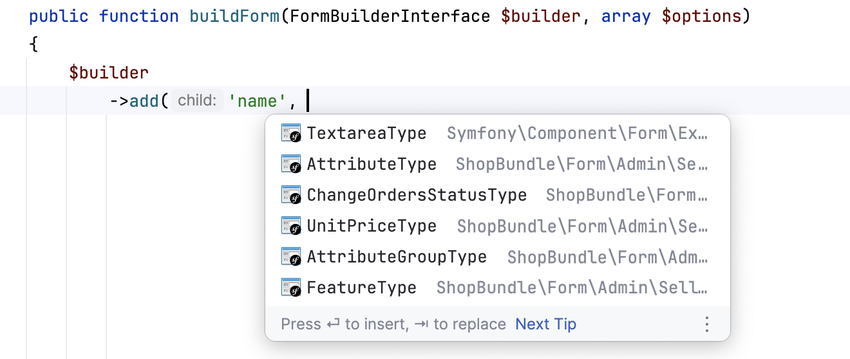Click the FormBuilderInterface type hint

[390, 16]
